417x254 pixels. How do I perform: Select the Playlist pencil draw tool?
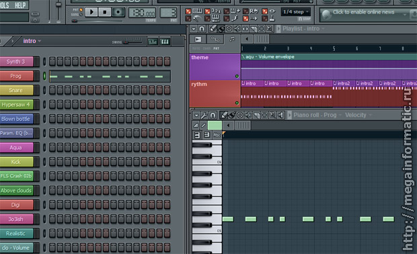[213, 28]
